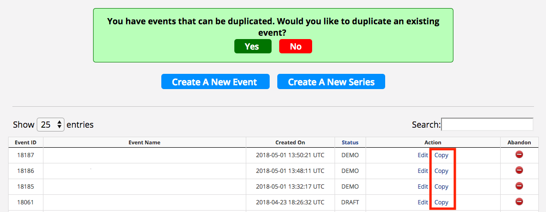Sort by Created On column header
This screenshot has height=212, width=546.
(290, 142)
